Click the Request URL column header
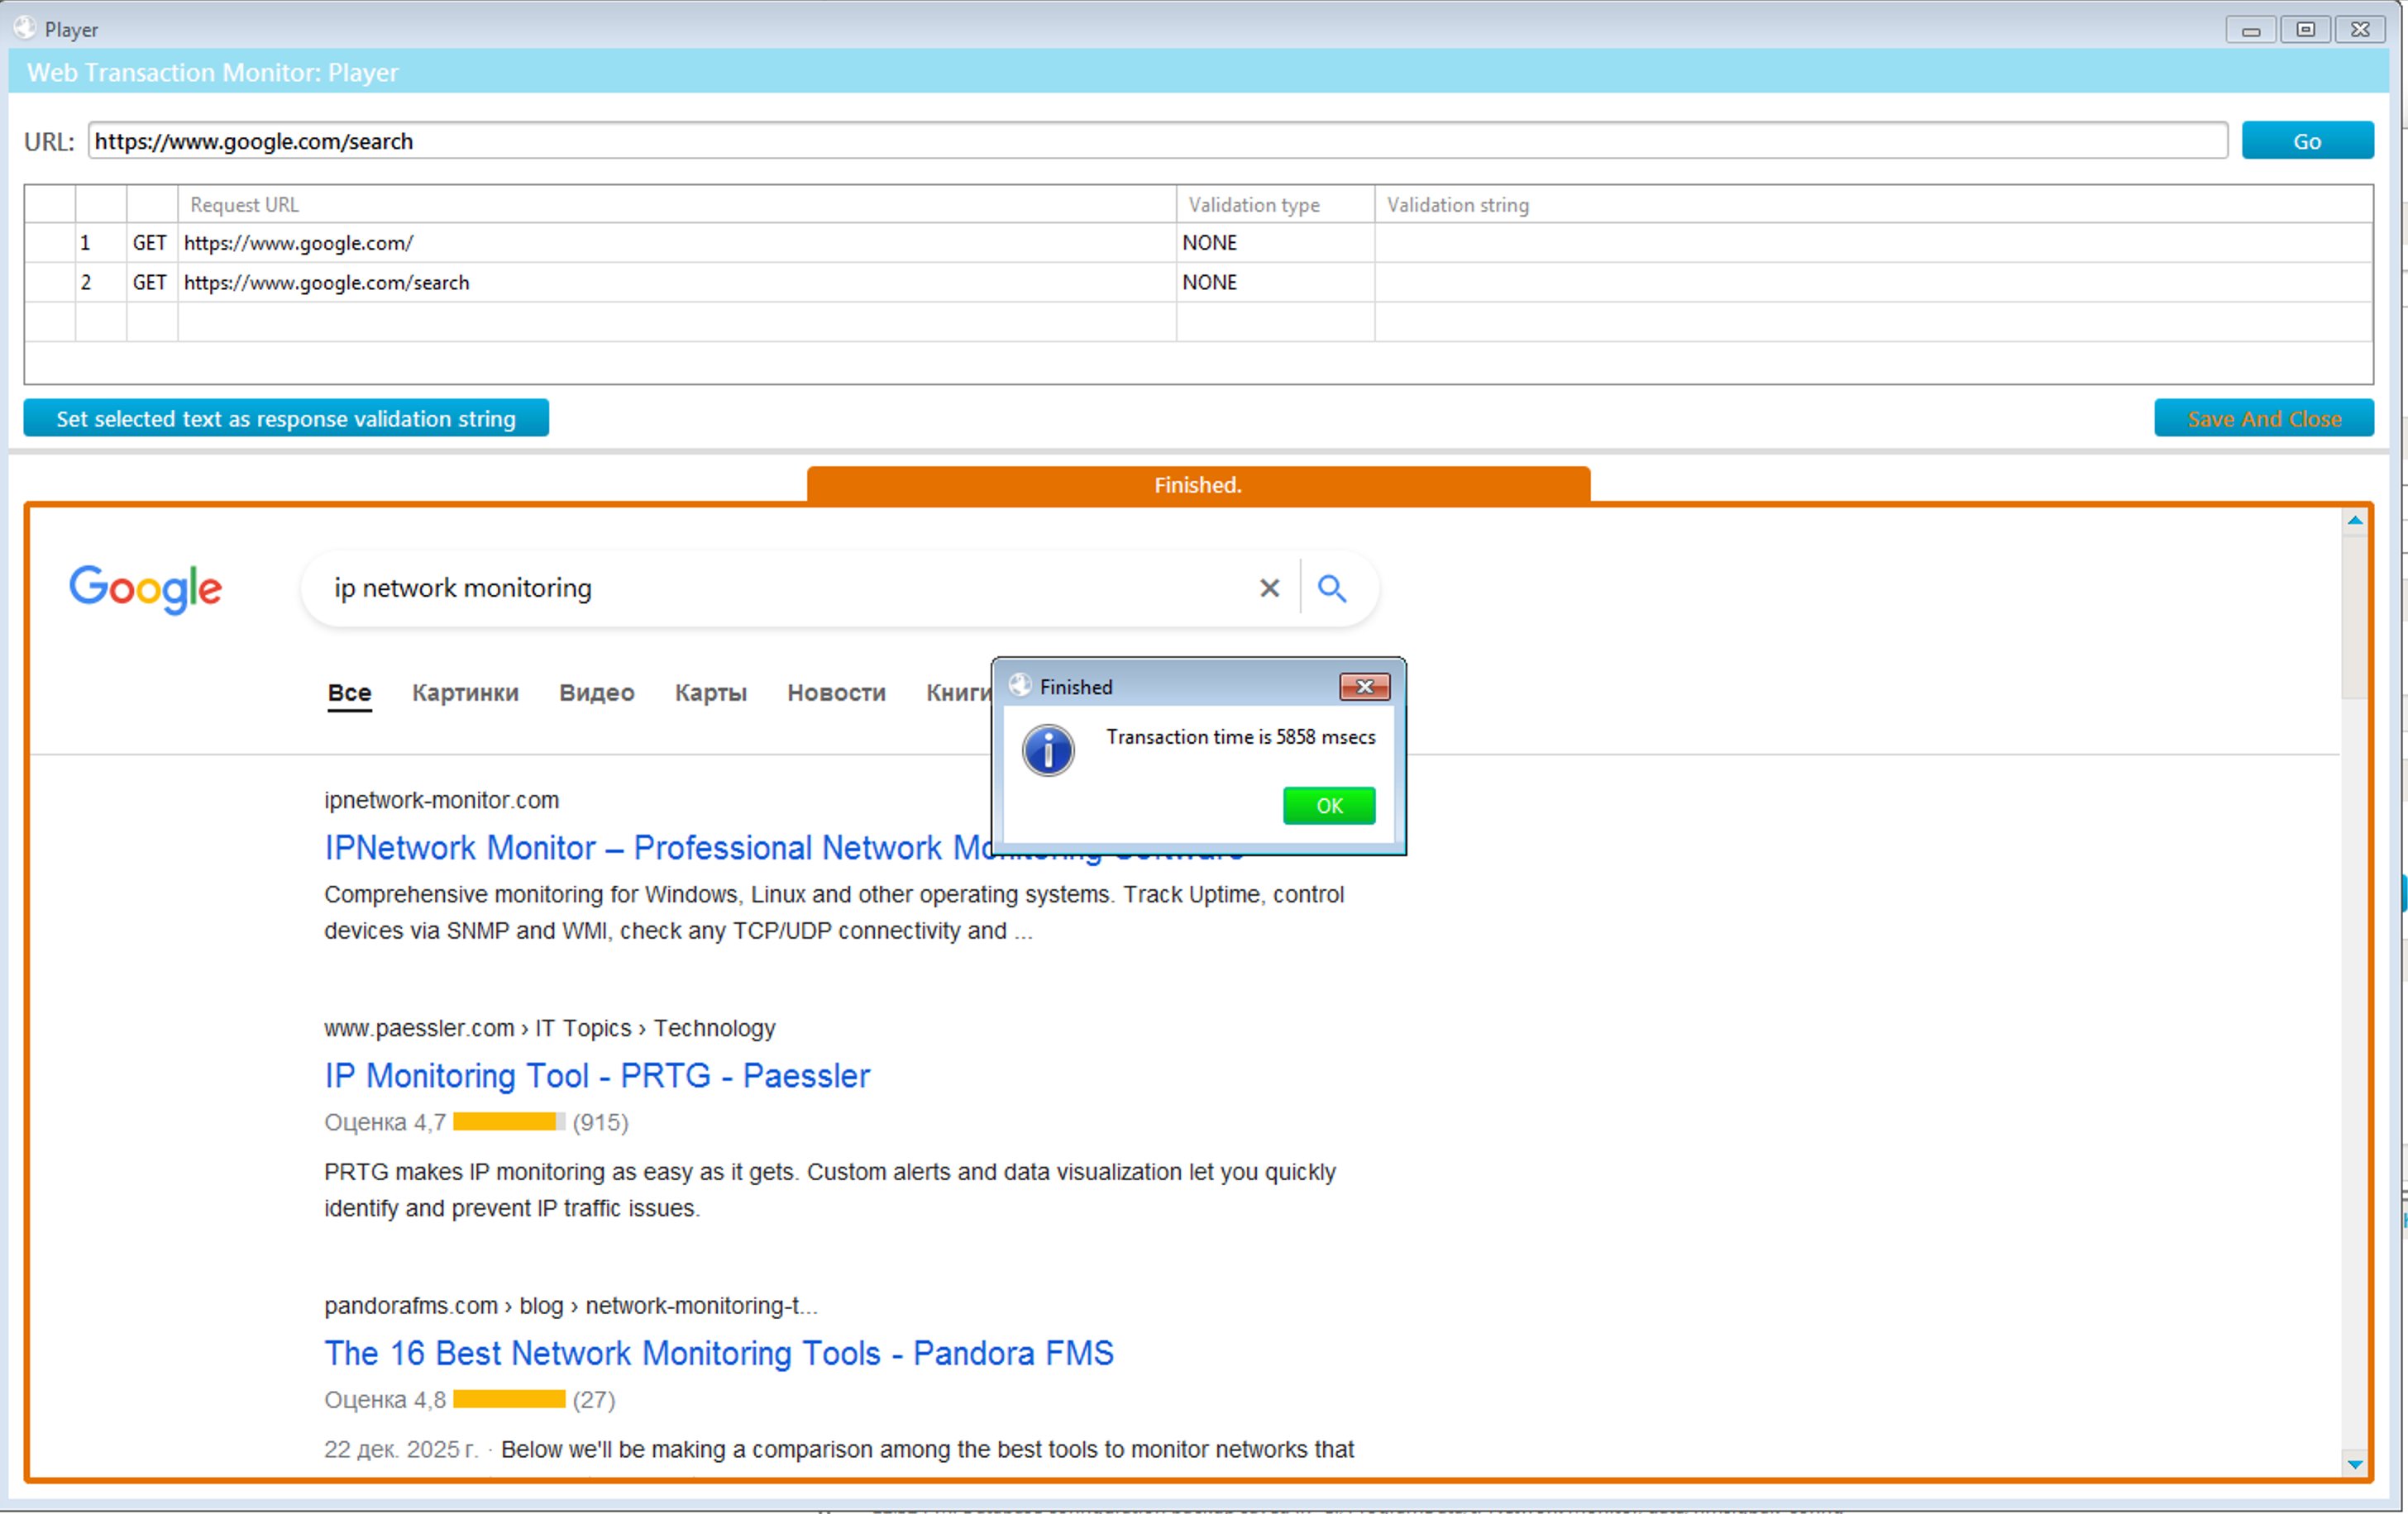2408x1514 pixels. coord(677,205)
